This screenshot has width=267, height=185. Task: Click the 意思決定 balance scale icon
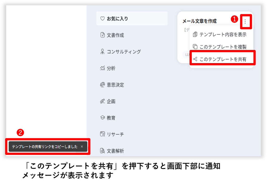102,85
